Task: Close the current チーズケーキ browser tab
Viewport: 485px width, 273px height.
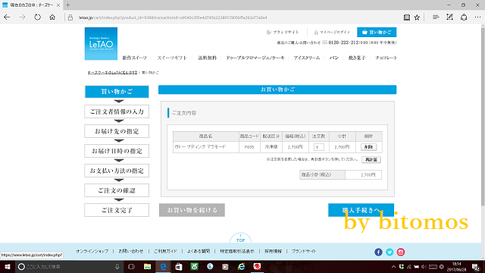Action: [58, 5]
